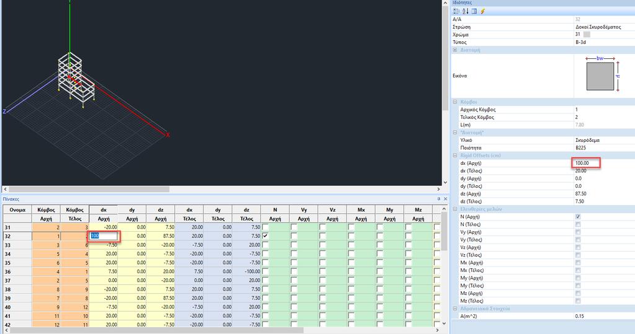Close the Πίνακες panel

pyautogui.click(x=445, y=199)
